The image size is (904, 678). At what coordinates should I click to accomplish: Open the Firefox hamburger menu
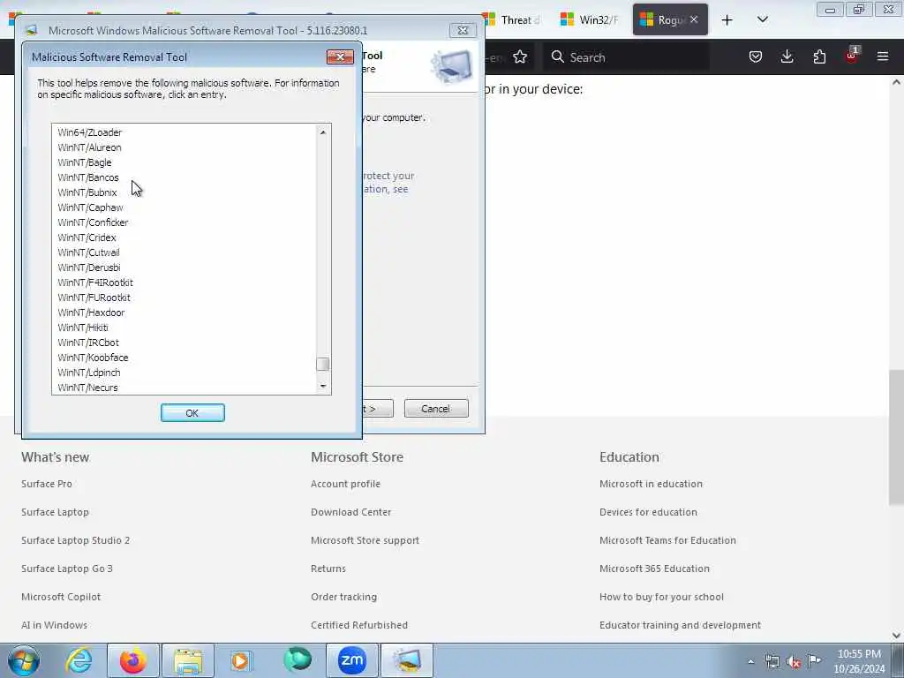pyautogui.click(x=883, y=56)
